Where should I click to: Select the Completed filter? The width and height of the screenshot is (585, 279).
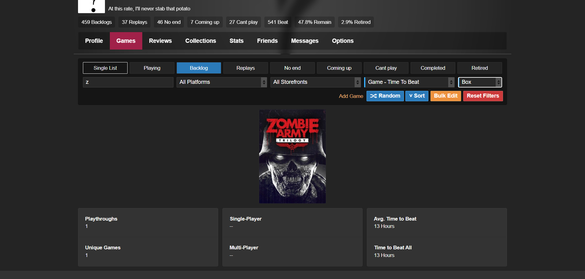433,68
